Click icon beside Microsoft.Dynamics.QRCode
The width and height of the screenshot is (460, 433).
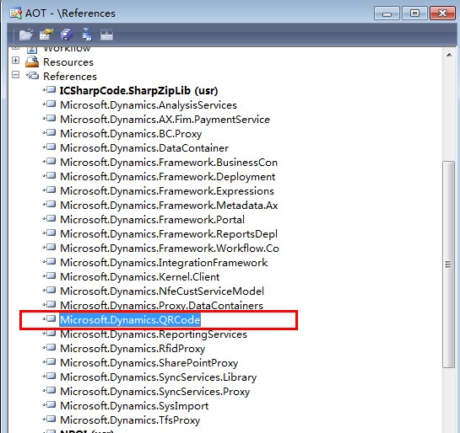pyautogui.click(x=49, y=318)
